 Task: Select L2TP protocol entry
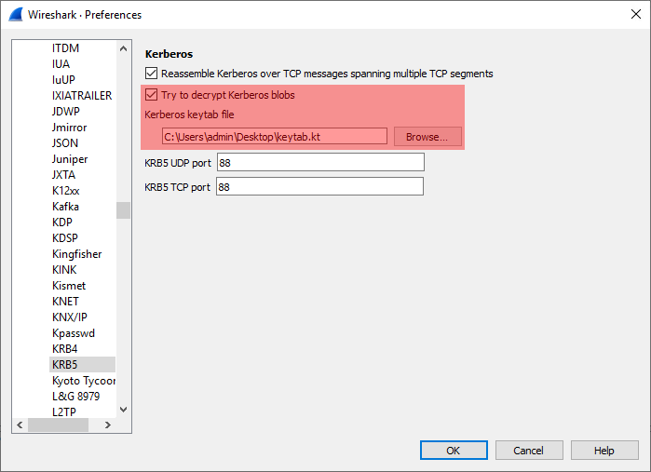64,411
